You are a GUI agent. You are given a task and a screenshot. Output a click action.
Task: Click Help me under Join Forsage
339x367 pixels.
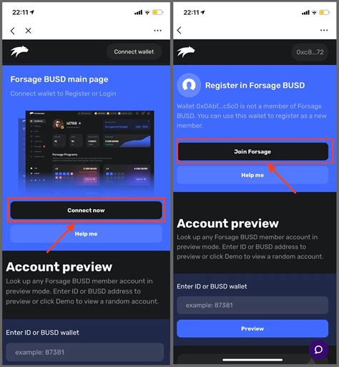tap(252, 175)
